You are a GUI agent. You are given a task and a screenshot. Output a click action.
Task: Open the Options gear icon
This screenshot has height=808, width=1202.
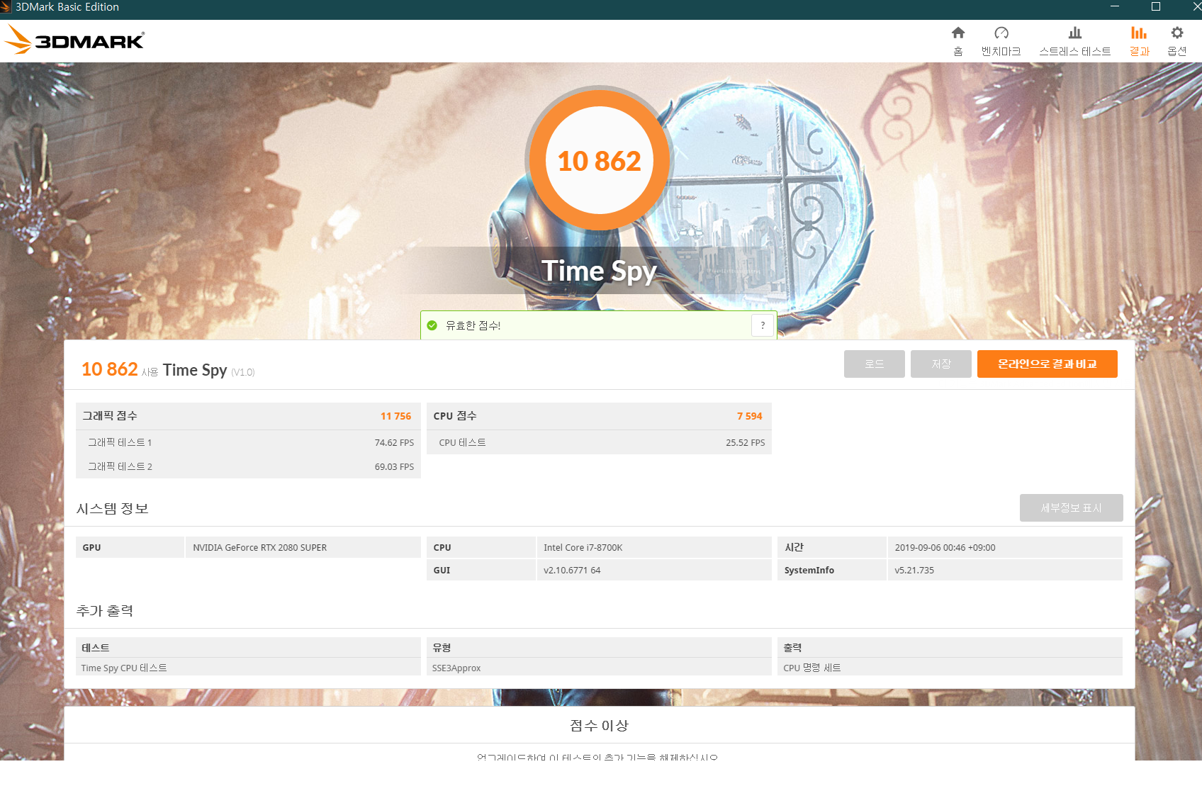coord(1176,33)
